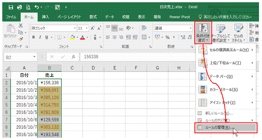Open セルの強調表示ルール submenu
Viewport: 262px width, 140px height.
[x=226, y=50]
